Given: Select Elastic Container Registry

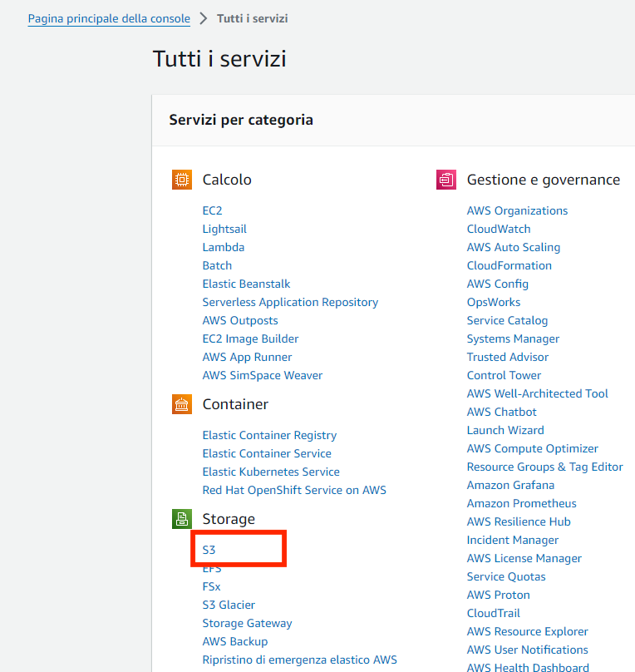Looking at the screenshot, I should click(269, 436).
